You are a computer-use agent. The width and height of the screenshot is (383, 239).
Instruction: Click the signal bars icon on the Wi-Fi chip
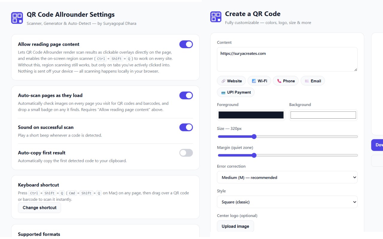[x=254, y=81]
